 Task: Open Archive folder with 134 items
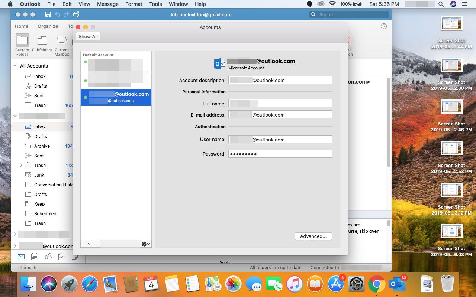coord(43,146)
